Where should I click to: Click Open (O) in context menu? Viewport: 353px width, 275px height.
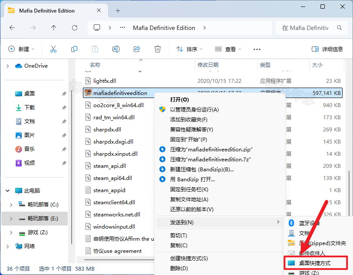pos(179,100)
